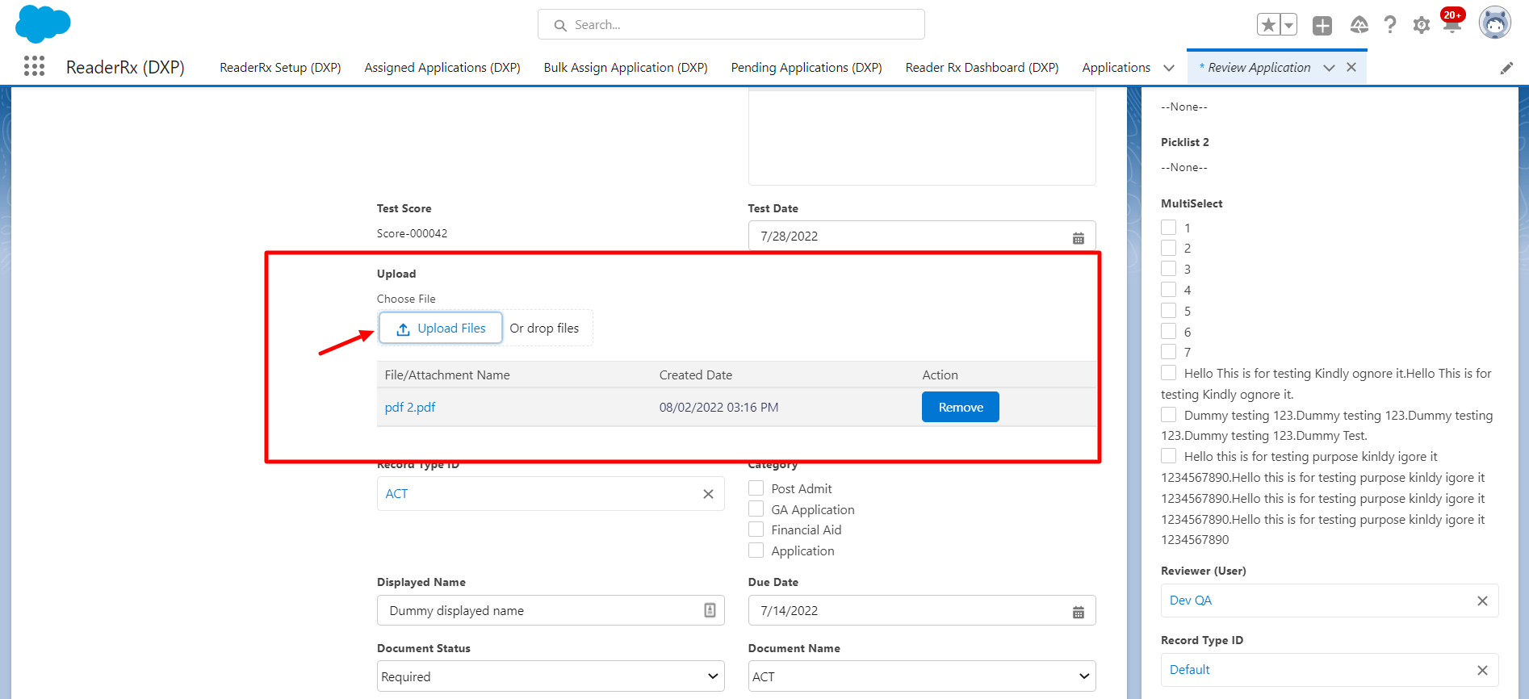Check the Post Admit category checkbox

coord(756,488)
